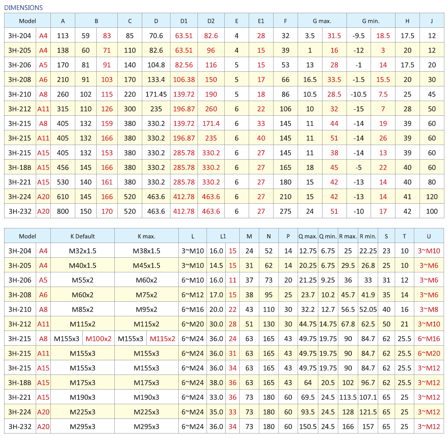Viewport: 447px width, 438px height.
Task: Select the R min. column header
Action: tap(368, 236)
